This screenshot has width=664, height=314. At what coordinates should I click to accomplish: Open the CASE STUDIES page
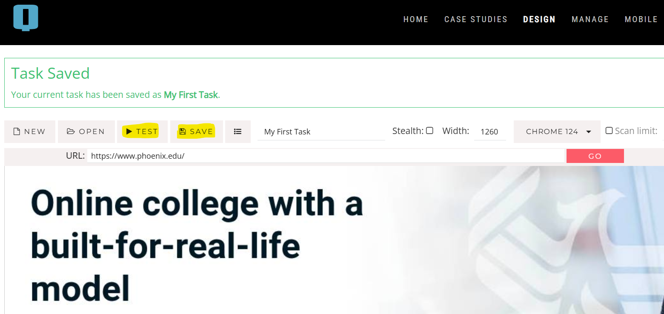475,20
